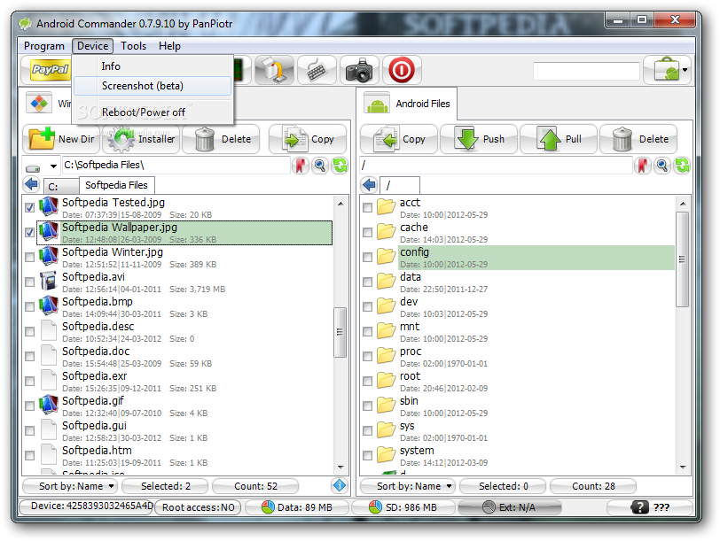Viewport: 720px width, 541px height.
Task: Refresh the Windows files pane
Action: tap(340, 166)
